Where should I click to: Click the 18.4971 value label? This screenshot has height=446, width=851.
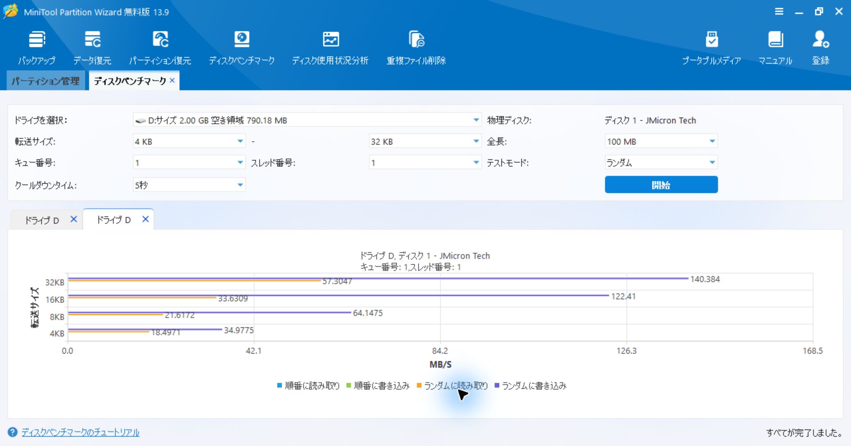click(x=166, y=333)
